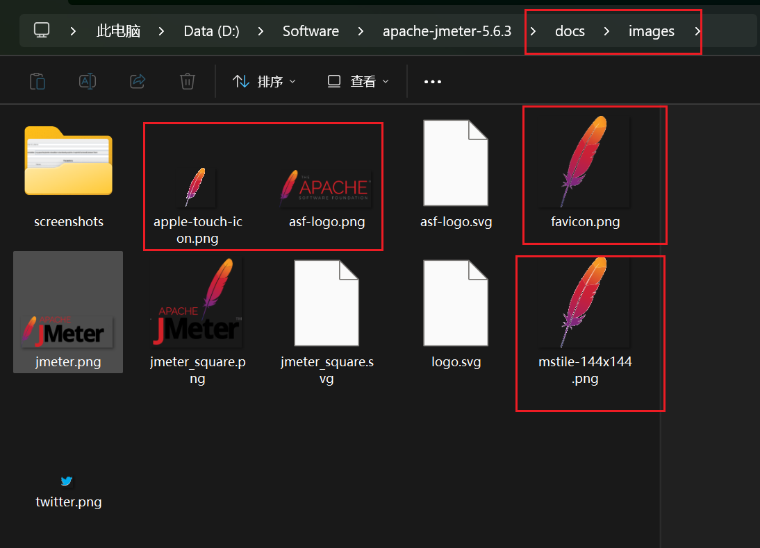This screenshot has width=760, height=548.
Task: Select the screenshots folder icon
Action: tap(68, 161)
